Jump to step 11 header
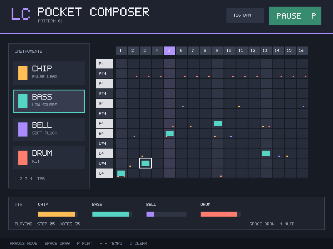 coord(242,51)
